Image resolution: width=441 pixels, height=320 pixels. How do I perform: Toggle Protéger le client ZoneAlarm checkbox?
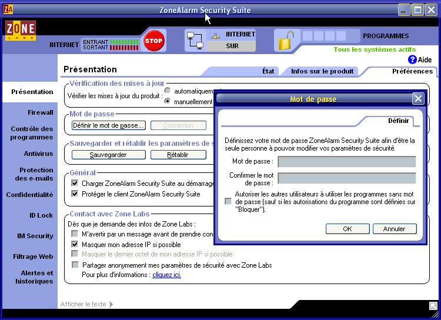(x=75, y=194)
